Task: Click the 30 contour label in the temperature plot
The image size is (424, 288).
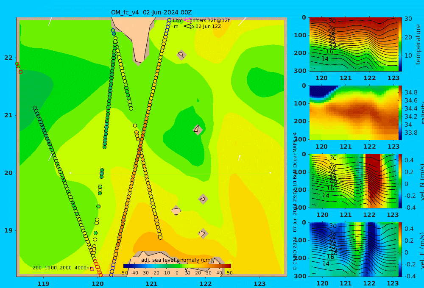Action: click(332, 21)
